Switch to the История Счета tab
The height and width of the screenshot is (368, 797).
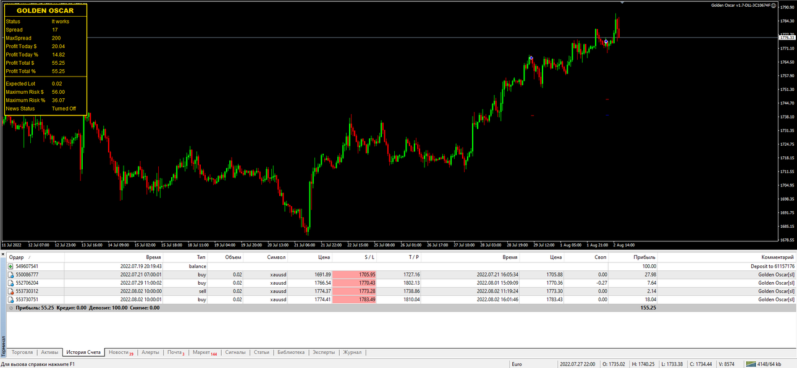[x=83, y=352]
